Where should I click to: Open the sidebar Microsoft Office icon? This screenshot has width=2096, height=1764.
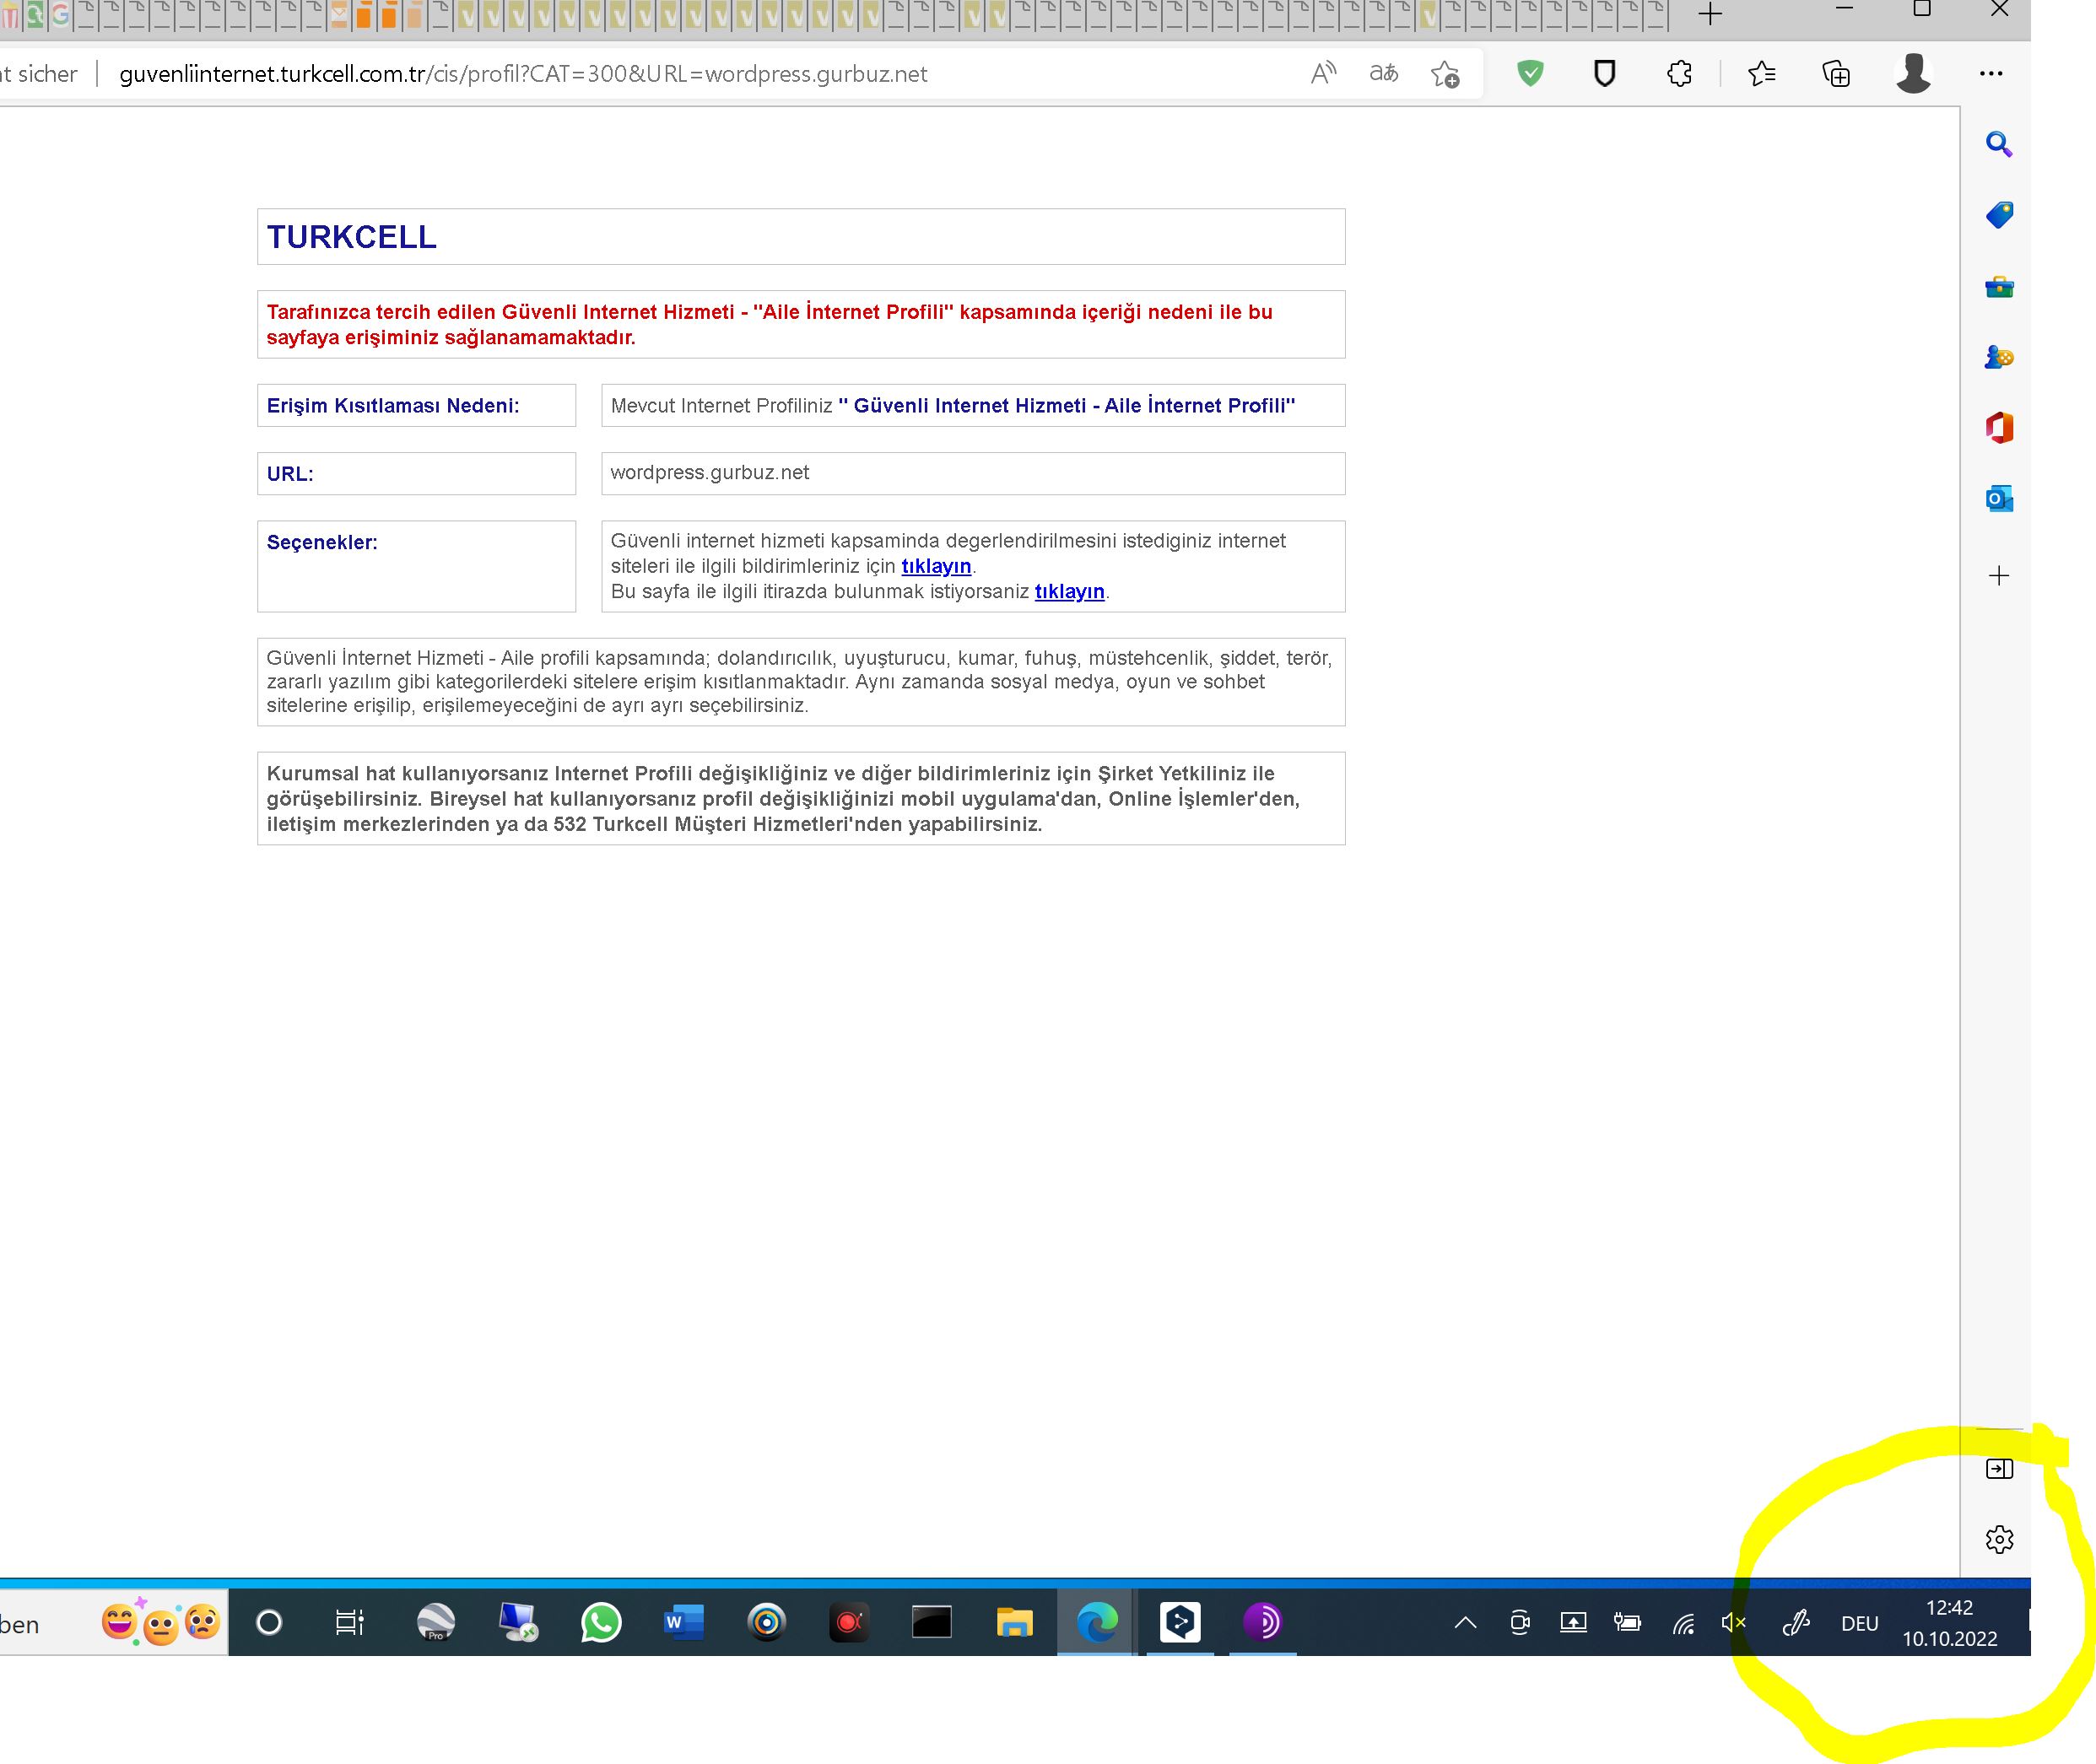[x=1999, y=428]
